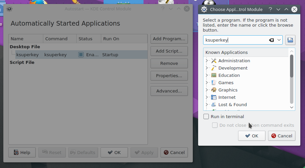This screenshot has height=168, width=305.
Task: Click the Internet category icon
Action: [x=214, y=97]
